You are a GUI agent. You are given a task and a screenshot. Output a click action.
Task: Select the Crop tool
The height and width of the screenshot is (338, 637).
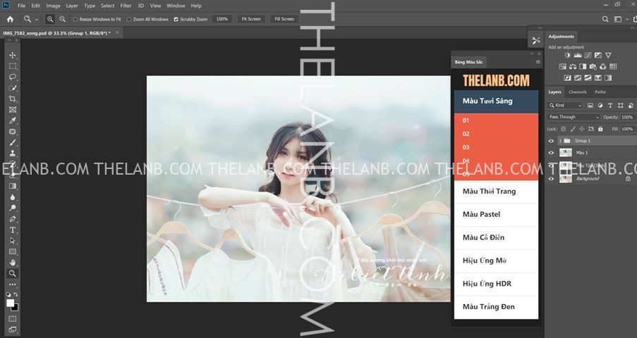[x=13, y=99]
